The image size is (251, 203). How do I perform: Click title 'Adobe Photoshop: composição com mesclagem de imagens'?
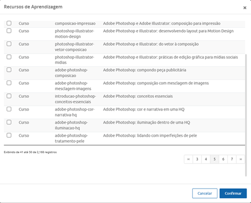click(156, 83)
